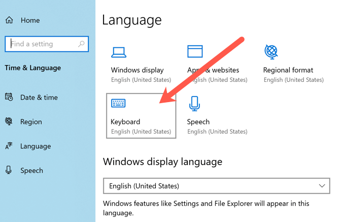This screenshot has height=222, width=341.
Task: Open Date & time calendar icon
Action: (x=9, y=97)
